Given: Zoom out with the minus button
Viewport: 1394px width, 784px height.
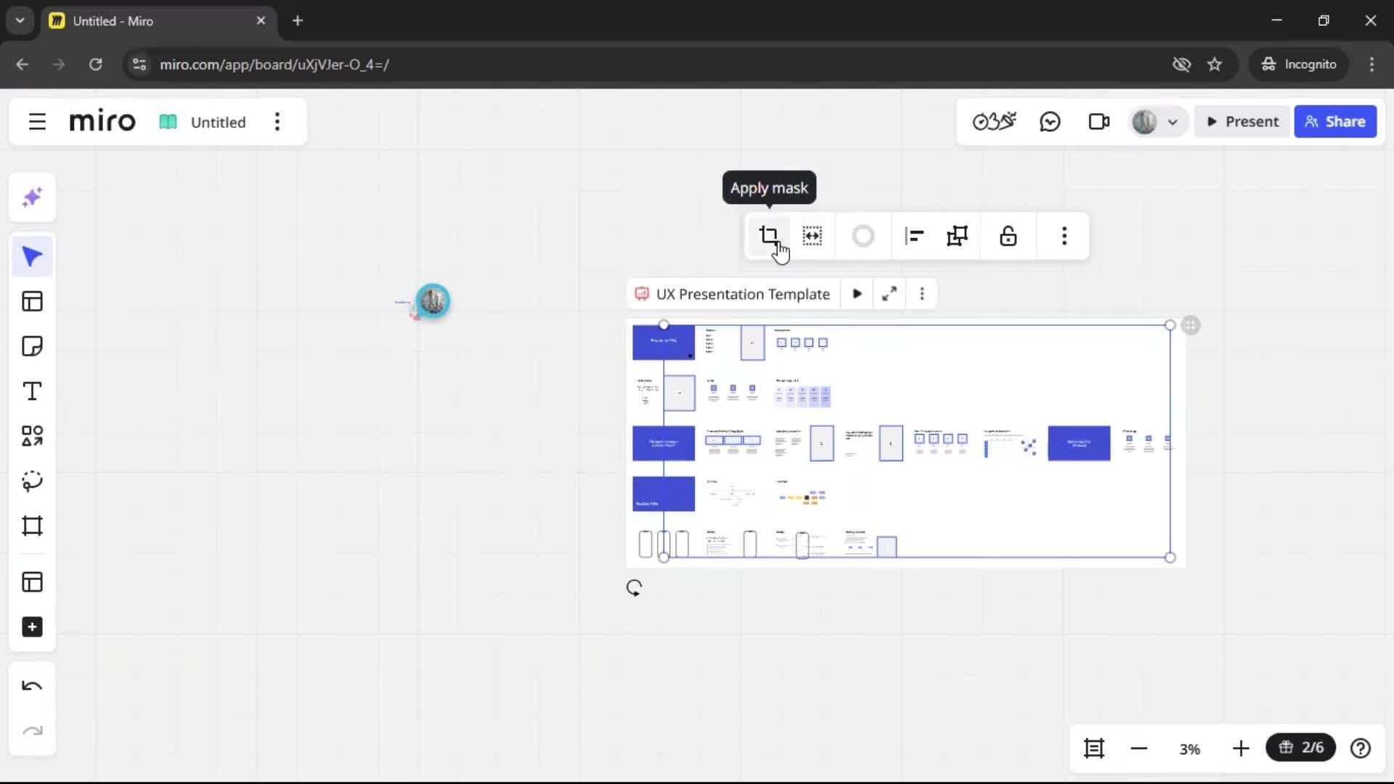Looking at the screenshot, I should 1138,748.
